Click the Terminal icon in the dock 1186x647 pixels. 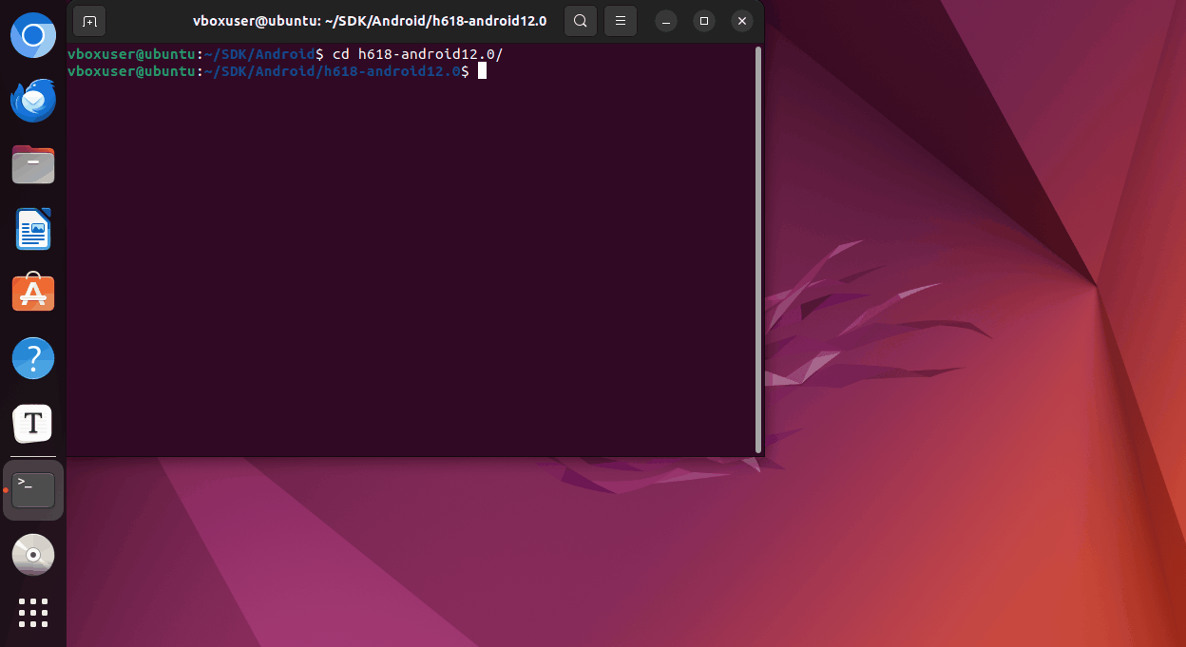tap(33, 490)
